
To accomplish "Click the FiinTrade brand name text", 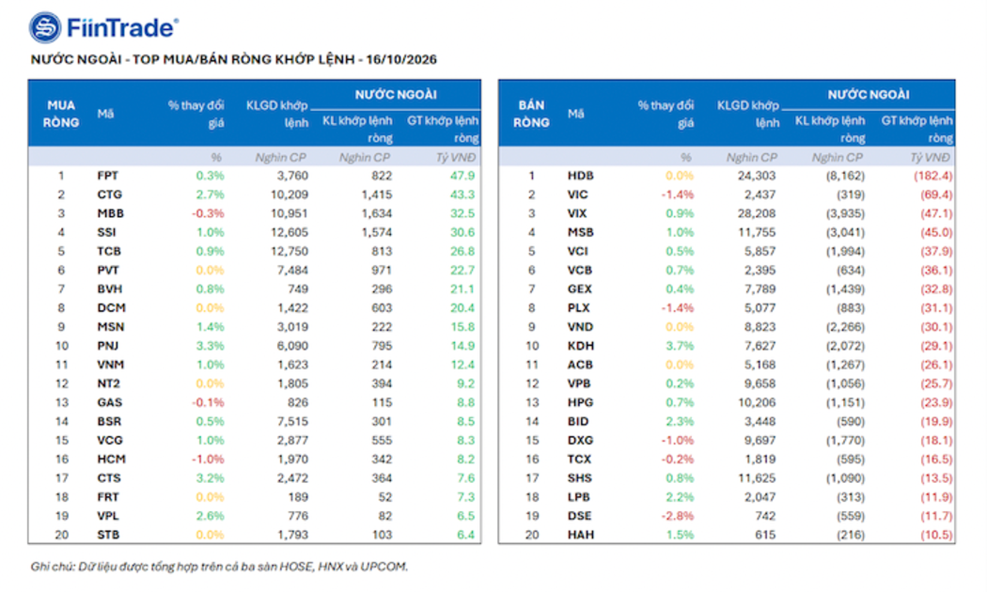I will point(122,27).
